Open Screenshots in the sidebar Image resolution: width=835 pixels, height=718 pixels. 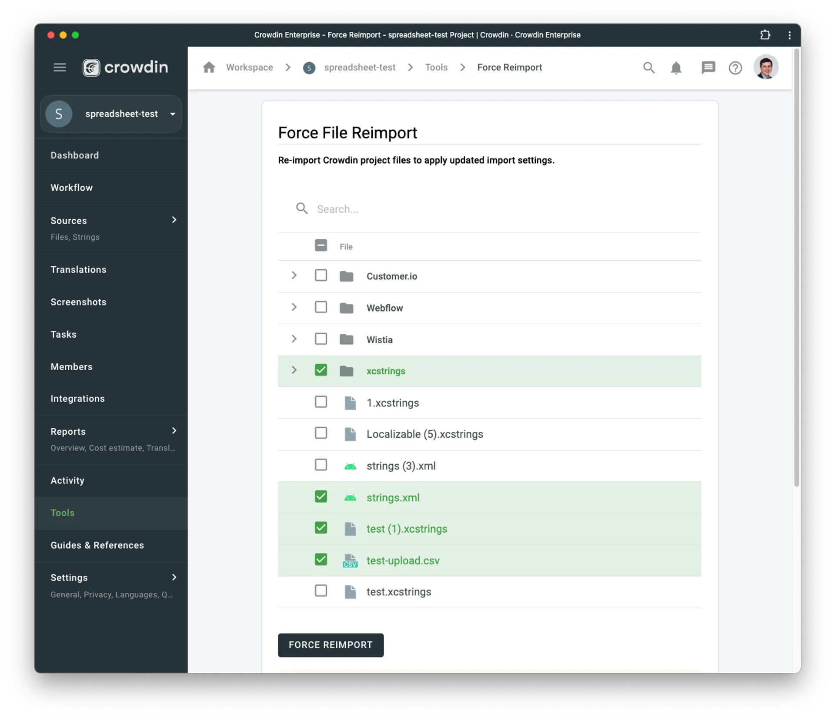[111, 302]
